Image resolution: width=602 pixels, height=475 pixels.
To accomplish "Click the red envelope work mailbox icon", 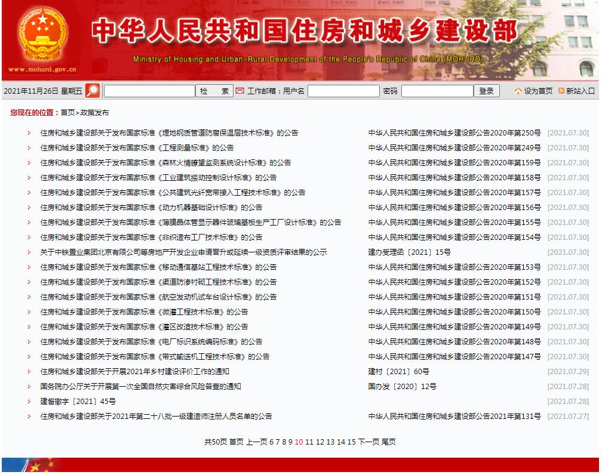I will pos(239,91).
